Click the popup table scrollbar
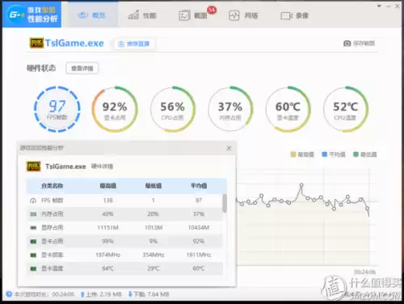The height and width of the screenshot is (304, 404). [225, 203]
